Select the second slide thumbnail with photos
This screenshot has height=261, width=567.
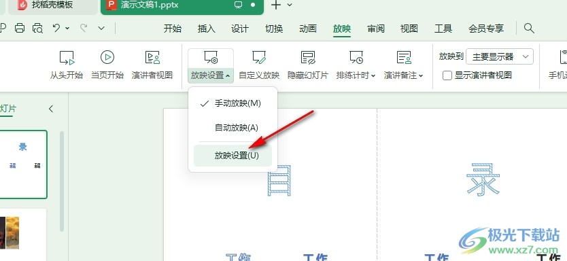23,234
